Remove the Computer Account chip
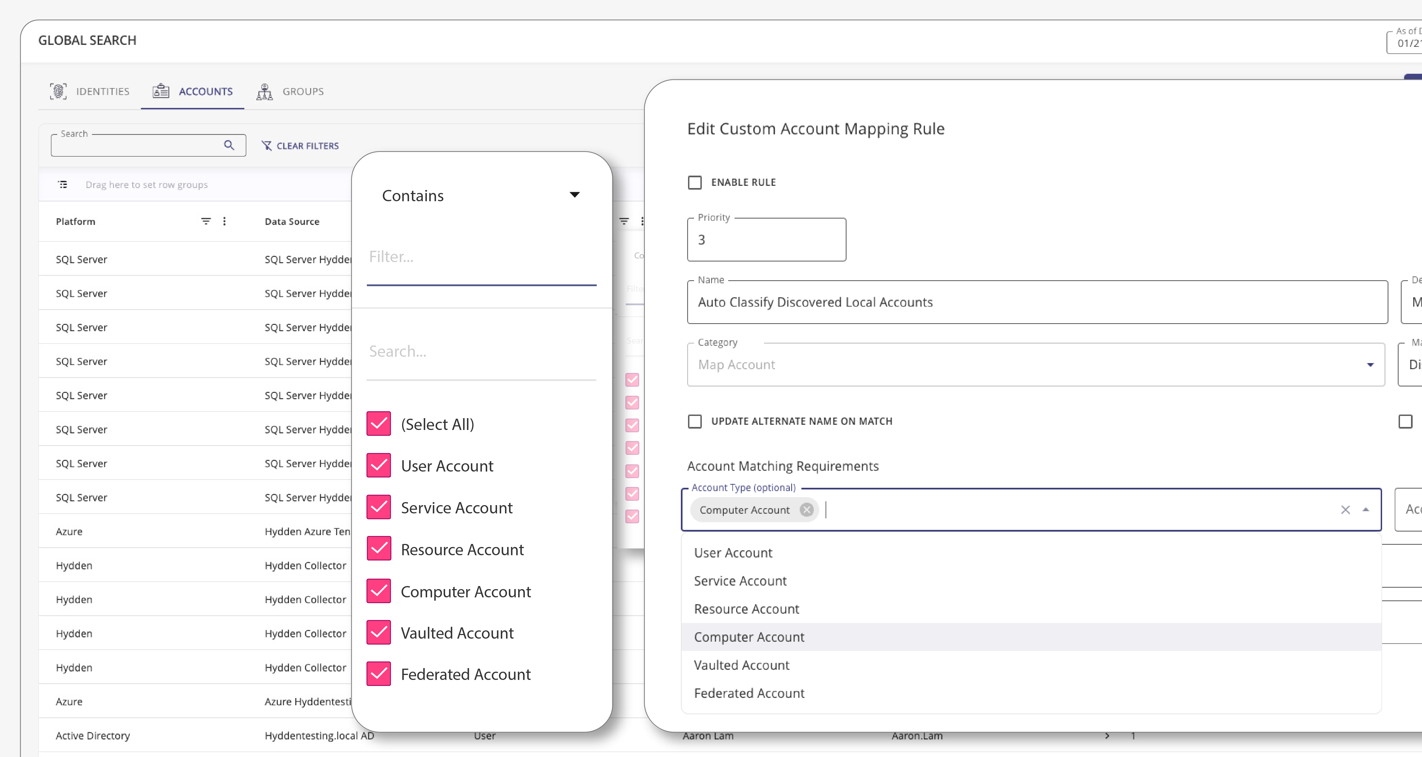Screen dimensions: 1422x757 807,510
